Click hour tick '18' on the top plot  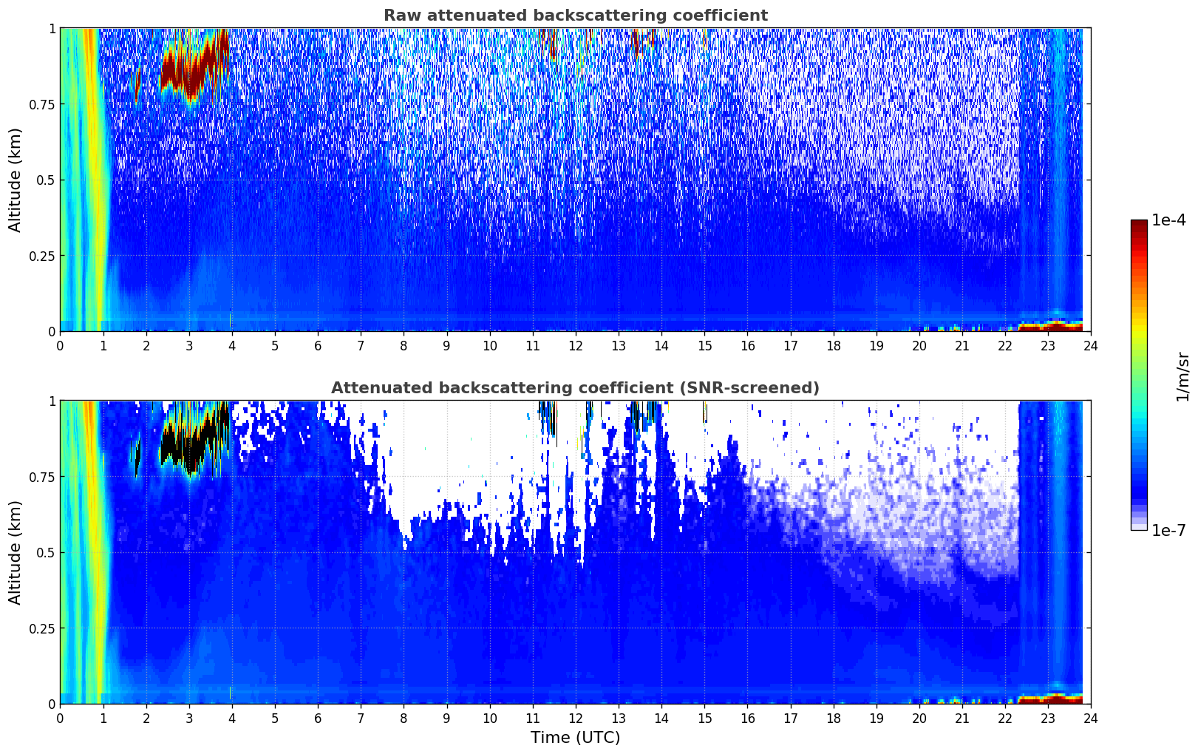[833, 345]
